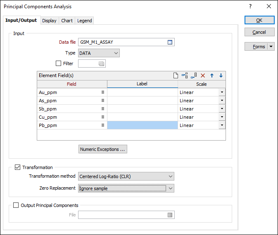Image resolution: width=278 pixels, height=235 pixels.
Task: Switch to the Legend tab
Action: click(x=84, y=21)
